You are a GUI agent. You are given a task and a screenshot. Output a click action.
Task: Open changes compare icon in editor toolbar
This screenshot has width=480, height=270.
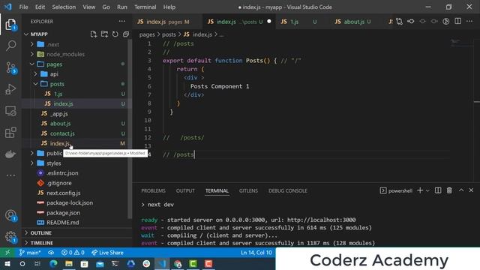tap(399, 22)
